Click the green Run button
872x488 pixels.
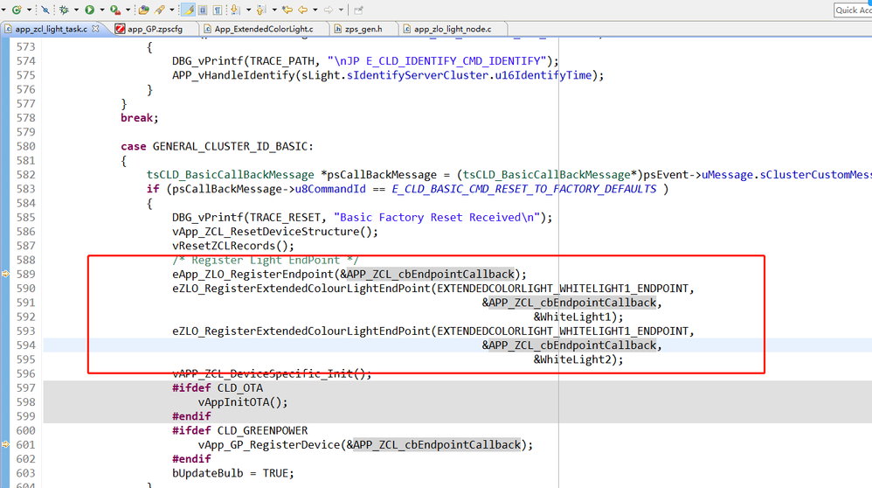coord(89,10)
